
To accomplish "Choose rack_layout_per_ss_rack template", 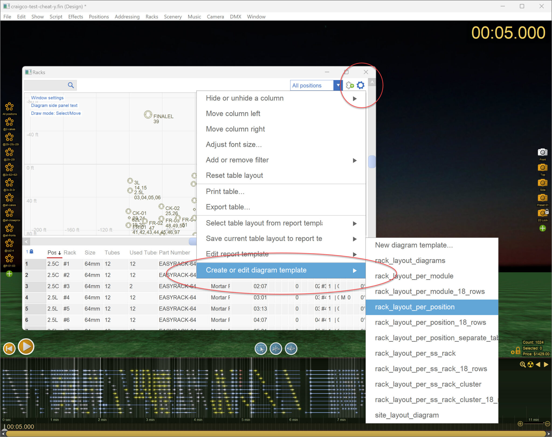I will [415, 353].
